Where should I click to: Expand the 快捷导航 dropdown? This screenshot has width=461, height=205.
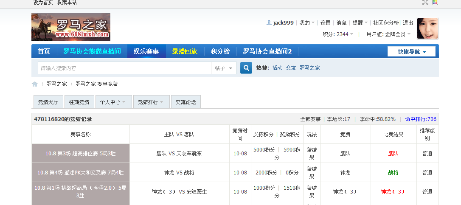[x=411, y=52]
